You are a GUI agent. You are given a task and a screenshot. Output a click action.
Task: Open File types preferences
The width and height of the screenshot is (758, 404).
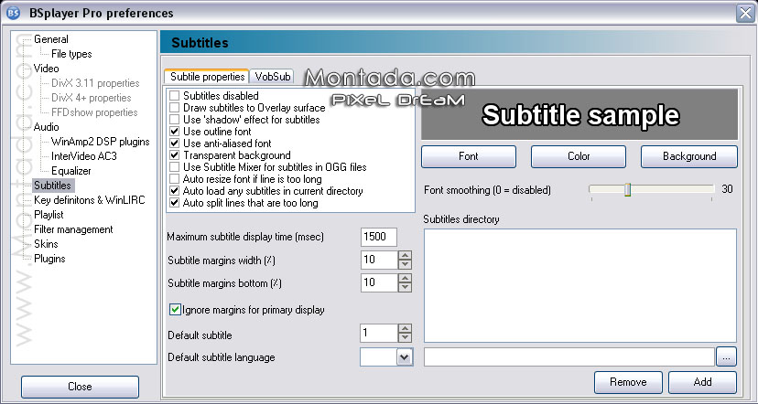click(71, 54)
